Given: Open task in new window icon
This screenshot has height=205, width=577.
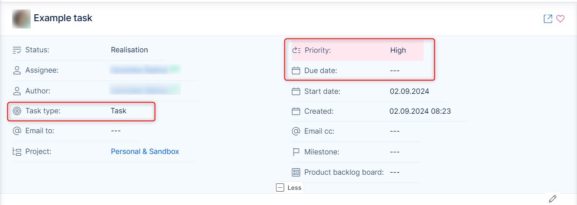Looking at the screenshot, I should point(548,19).
